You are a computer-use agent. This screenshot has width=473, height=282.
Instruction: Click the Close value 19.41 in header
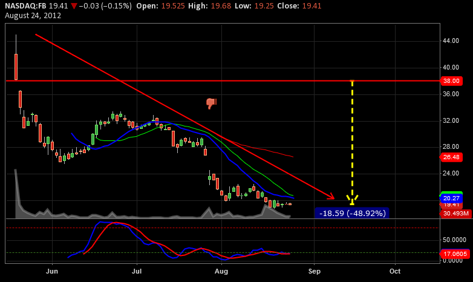(x=312, y=5)
